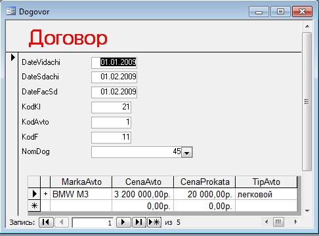319x236 pixels.
Task: Go to next record button
Action: pos(123,222)
